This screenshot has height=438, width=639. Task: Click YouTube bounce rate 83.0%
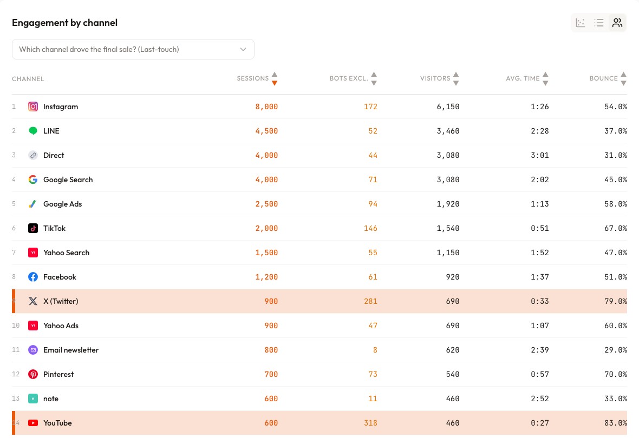tap(615, 423)
